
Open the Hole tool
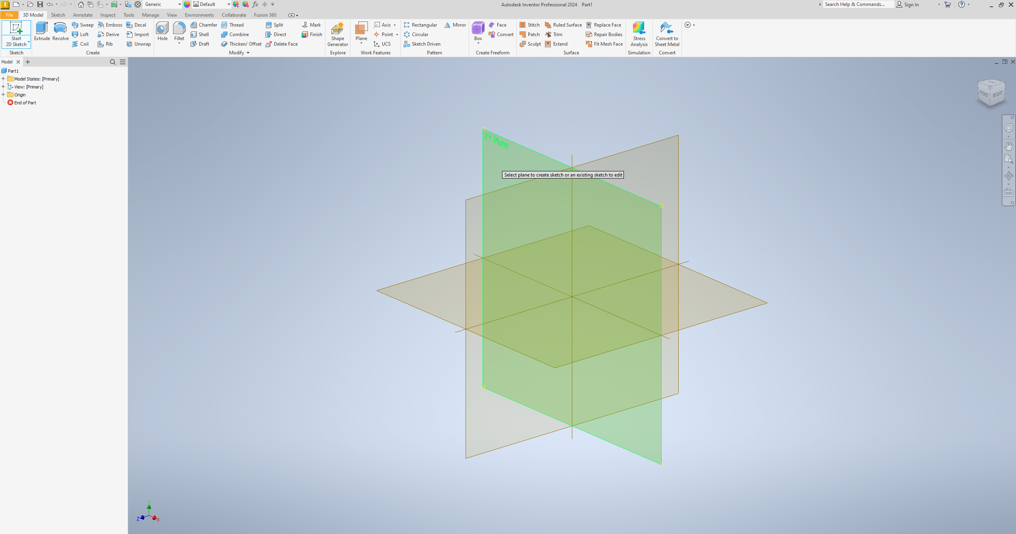(162, 31)
